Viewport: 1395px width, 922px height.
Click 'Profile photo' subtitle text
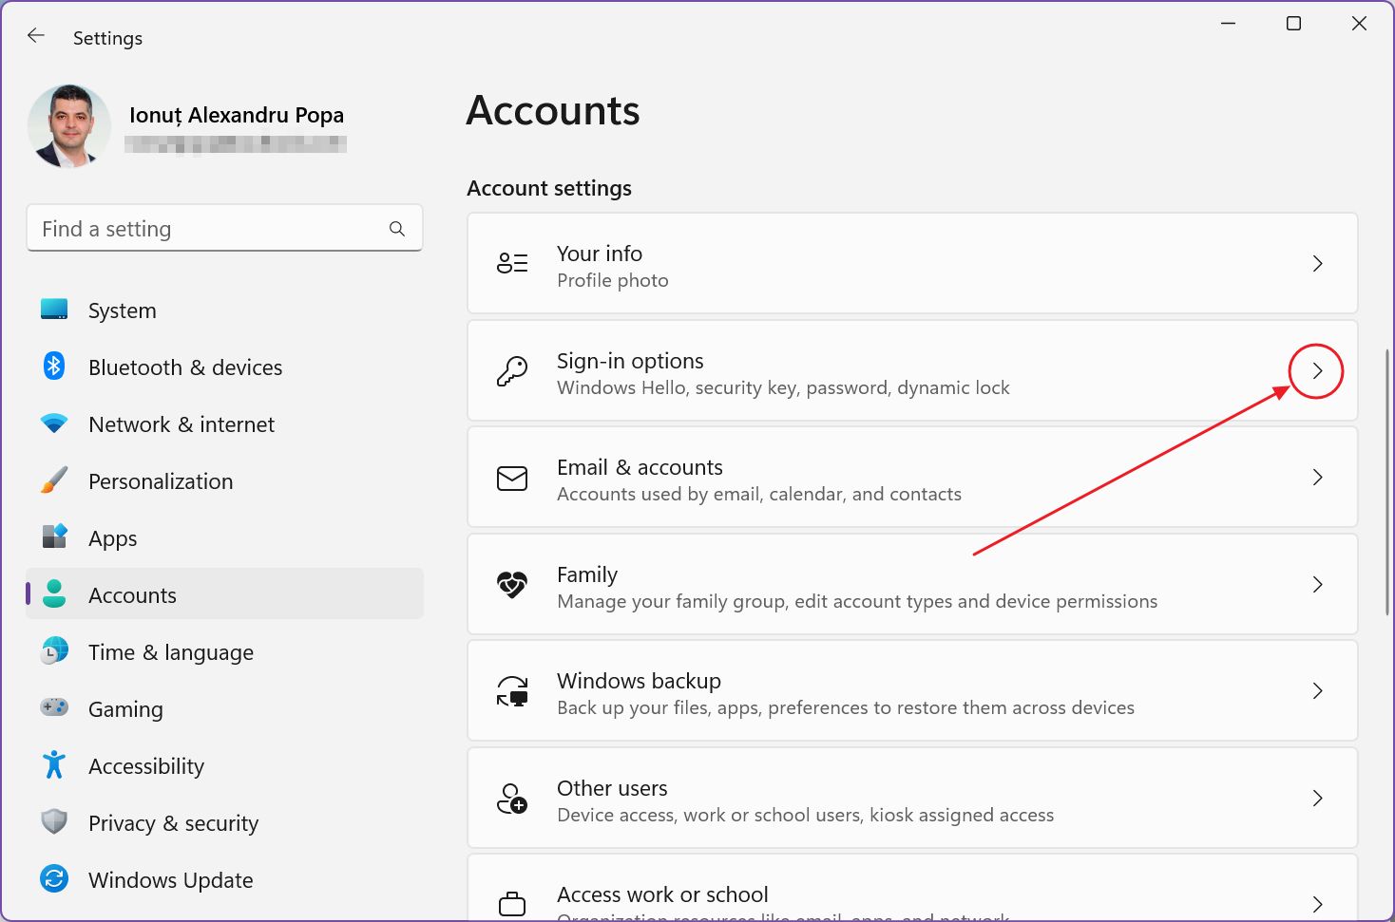coord(613,280)
